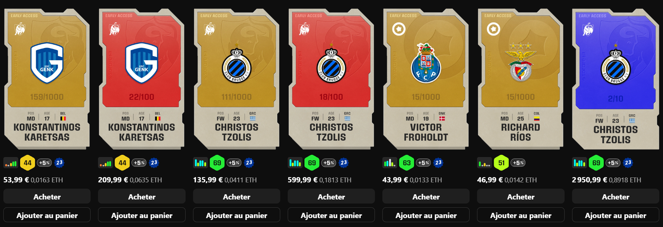Click Acheter for the 2 950,99 € Tzolis card
Screen dimensions: 663x227
(x=616, y=196)
